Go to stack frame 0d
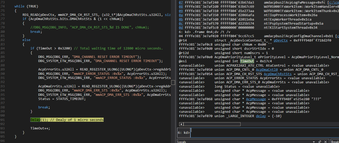Viewport: 339px width, 143px height. [181, 27]
